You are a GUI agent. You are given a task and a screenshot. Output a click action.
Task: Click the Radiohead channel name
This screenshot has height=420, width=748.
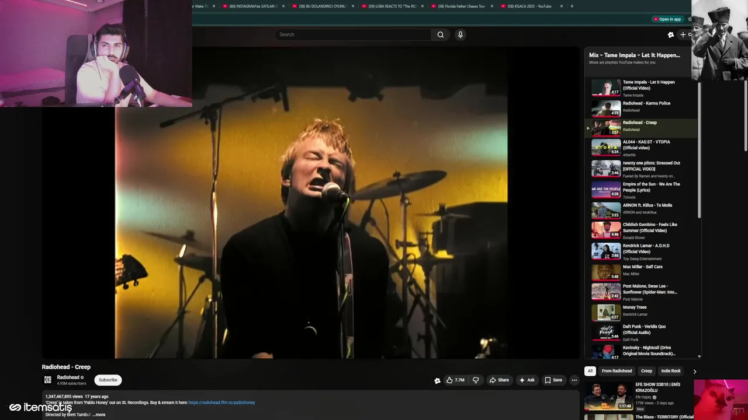(68, 377)
